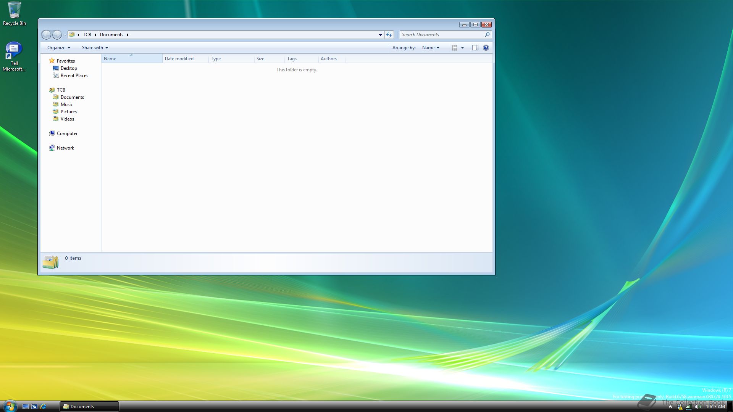The height and width of the screenshot is (412, 733).
Task: Click the Documents taskbar button
Action: (x=89, y=407)
